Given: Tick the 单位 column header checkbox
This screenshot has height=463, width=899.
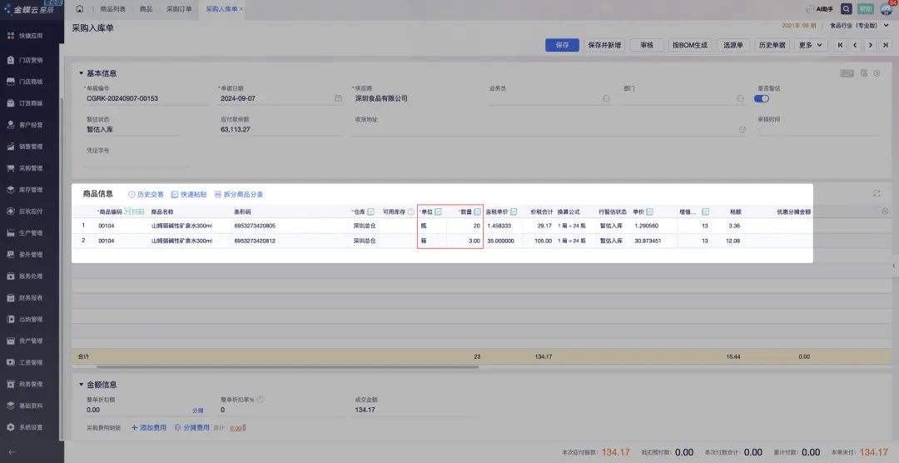Looking at the screenshot, I should [439, 212].
